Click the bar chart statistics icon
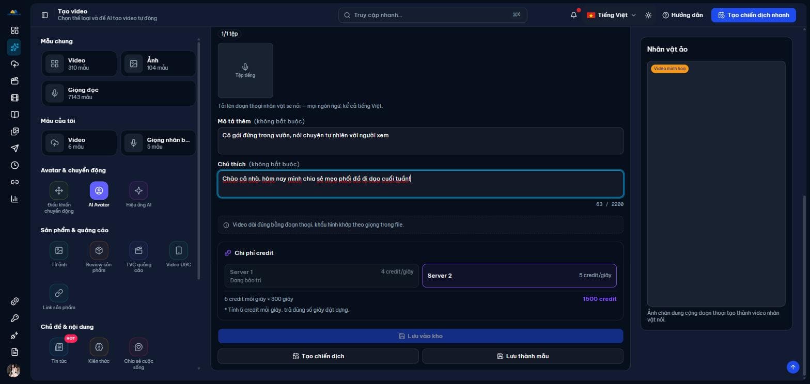810x384 pixels. [x=14, y=199]
